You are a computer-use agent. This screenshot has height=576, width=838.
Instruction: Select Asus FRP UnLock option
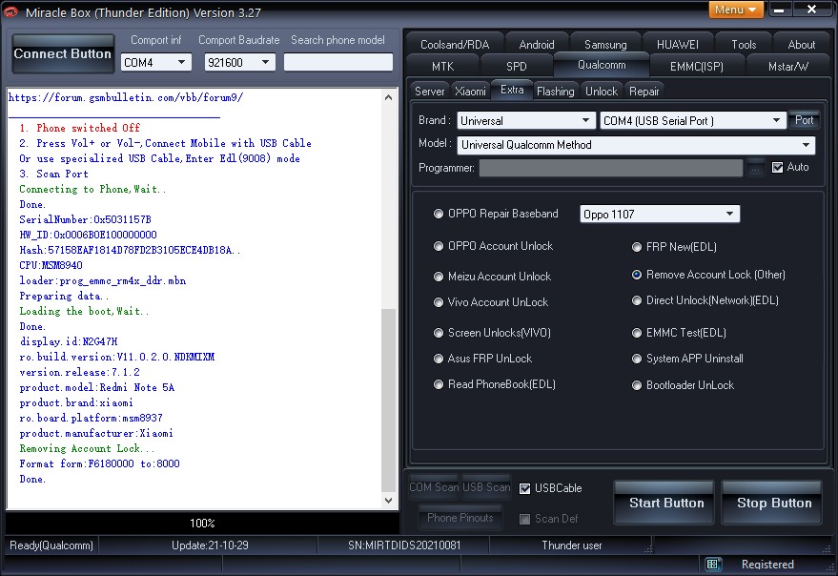coord(482,359)
